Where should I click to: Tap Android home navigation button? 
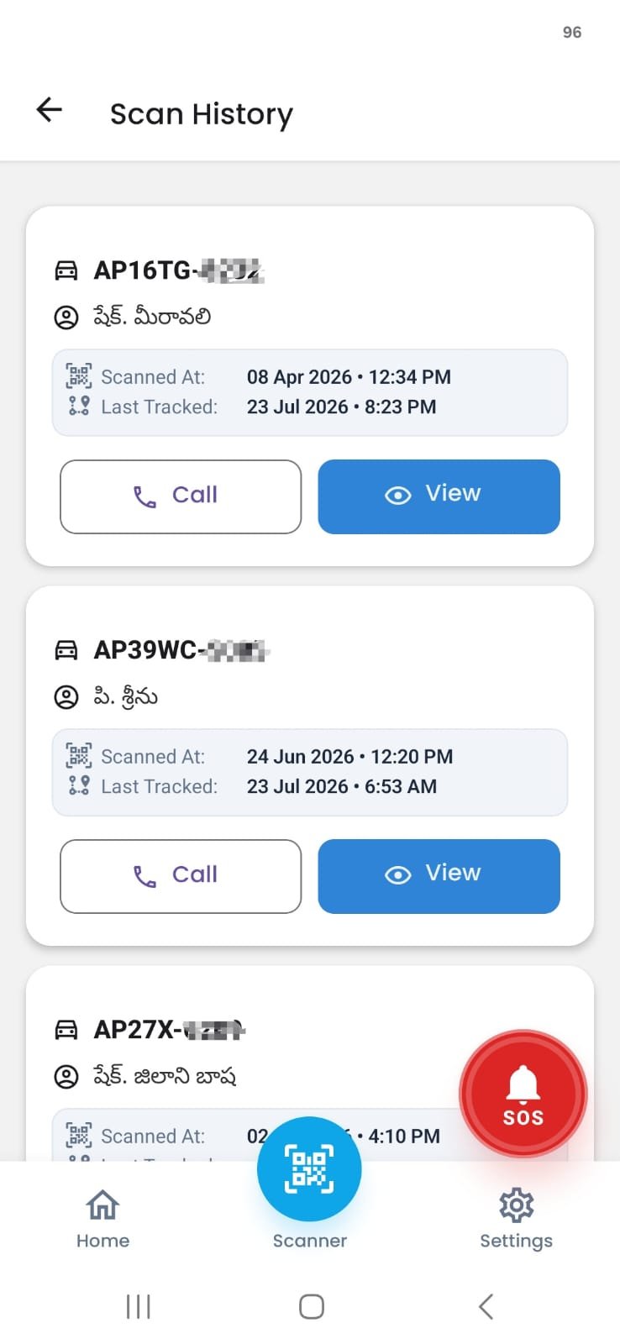(312, 1306)
